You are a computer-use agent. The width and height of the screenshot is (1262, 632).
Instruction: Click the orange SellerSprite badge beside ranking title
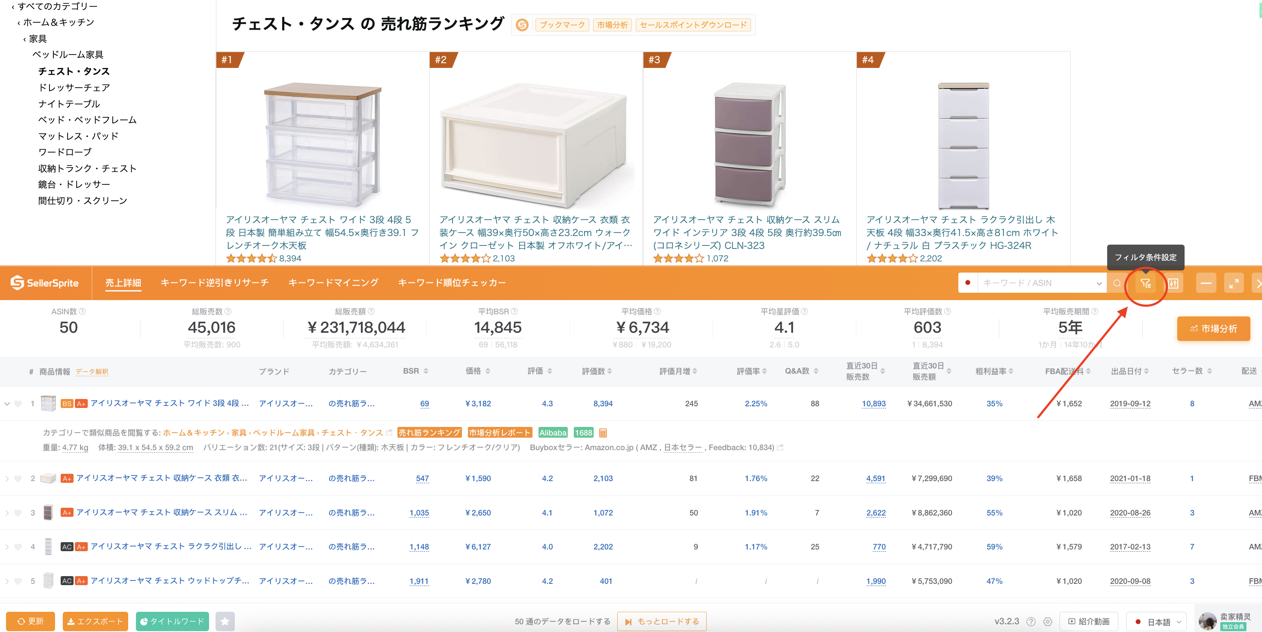click(522, 25)
